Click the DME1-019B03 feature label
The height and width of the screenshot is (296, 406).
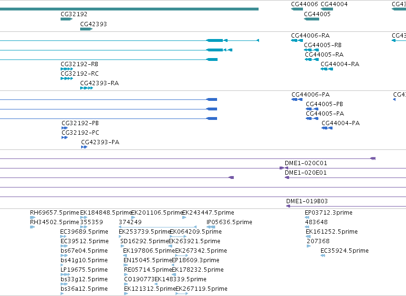307,201
